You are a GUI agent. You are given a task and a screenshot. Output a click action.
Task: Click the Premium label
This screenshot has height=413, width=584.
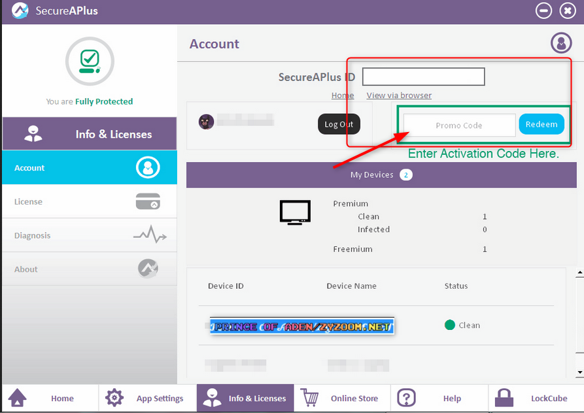(351, 203)
